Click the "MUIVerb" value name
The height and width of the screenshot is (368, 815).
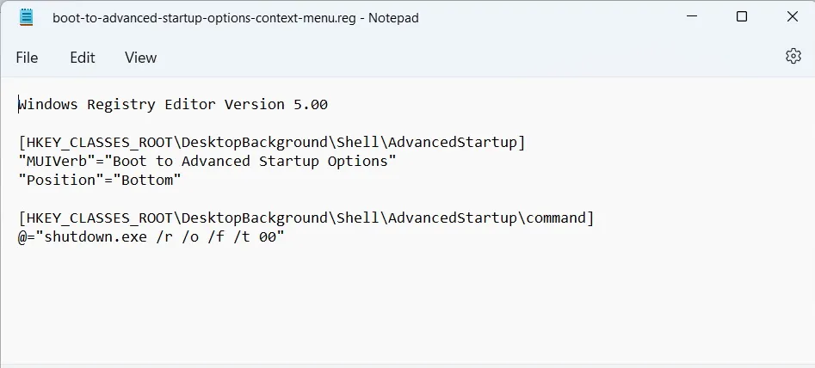point(56,162)
